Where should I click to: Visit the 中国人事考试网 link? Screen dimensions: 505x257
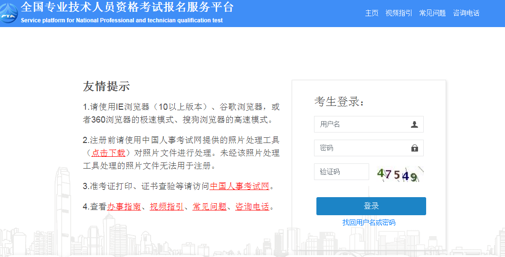(x=239, y=186)
